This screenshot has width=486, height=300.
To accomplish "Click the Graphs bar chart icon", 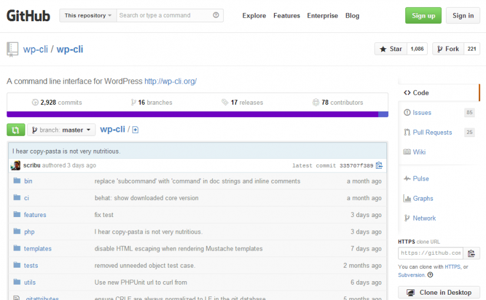I will [407, 198].
